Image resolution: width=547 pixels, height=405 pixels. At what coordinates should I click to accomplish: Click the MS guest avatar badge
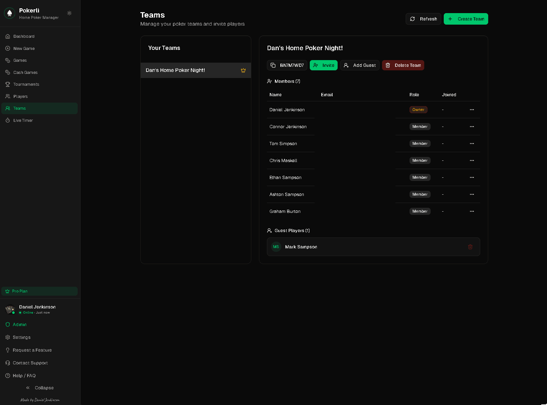pyautogui.click(x=276, y=247)
